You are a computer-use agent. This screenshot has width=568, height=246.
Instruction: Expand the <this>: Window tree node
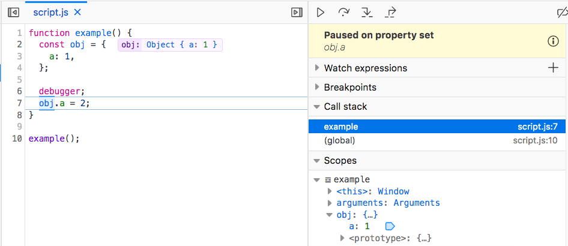[x=330, y=191]
